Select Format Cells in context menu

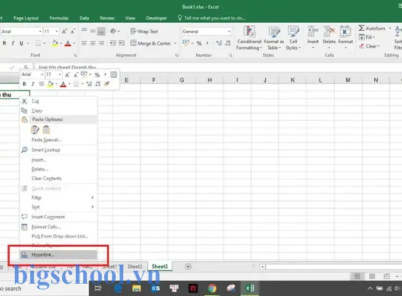click(x=59, y=227)
